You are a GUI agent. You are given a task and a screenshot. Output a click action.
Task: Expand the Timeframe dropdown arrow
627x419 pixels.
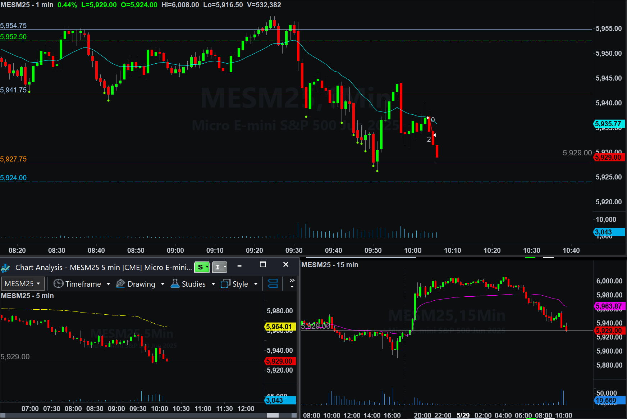pyautogui.click(x=108, y=284)
